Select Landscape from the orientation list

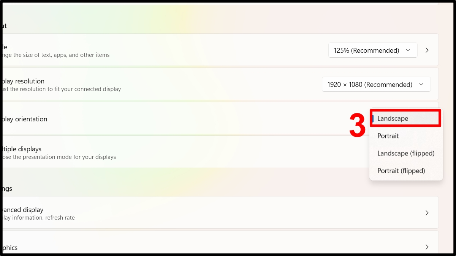(x=393, y=119)
